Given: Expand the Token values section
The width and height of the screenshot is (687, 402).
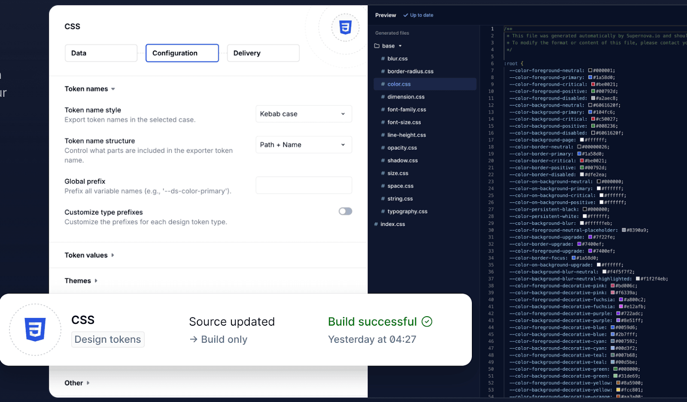Looking at the screenshot, I should tap(89, 255).
